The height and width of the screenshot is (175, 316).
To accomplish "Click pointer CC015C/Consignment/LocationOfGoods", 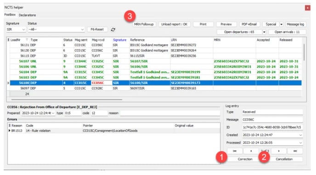I will (110, 130).
